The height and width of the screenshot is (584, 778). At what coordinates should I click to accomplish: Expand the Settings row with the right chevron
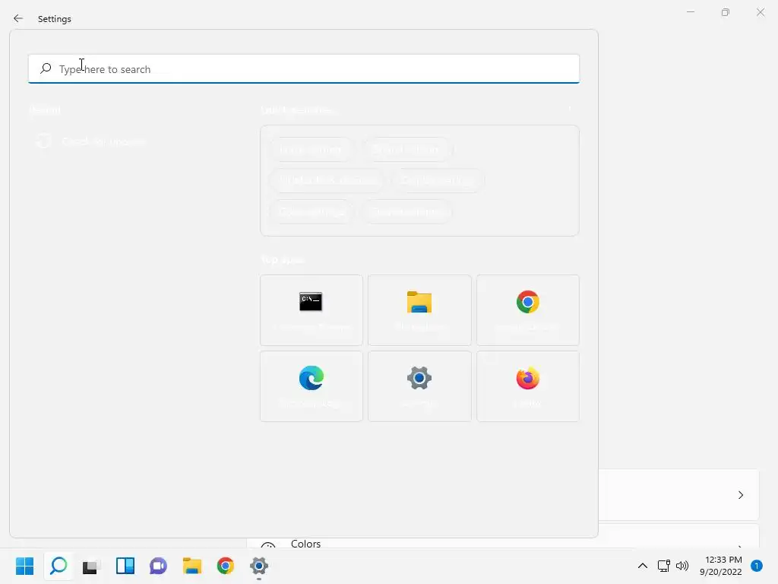pyautogui.click(x=741, y=495)
